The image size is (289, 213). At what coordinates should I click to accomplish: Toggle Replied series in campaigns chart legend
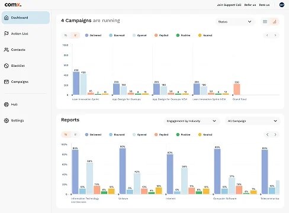coord(162,35)
